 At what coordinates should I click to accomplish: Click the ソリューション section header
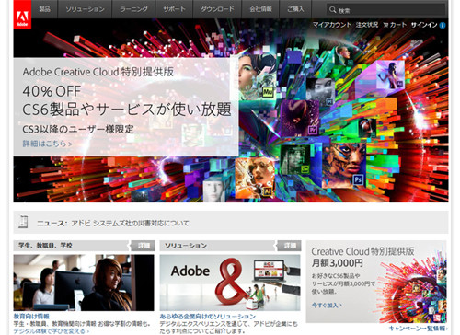pos(186,246)
